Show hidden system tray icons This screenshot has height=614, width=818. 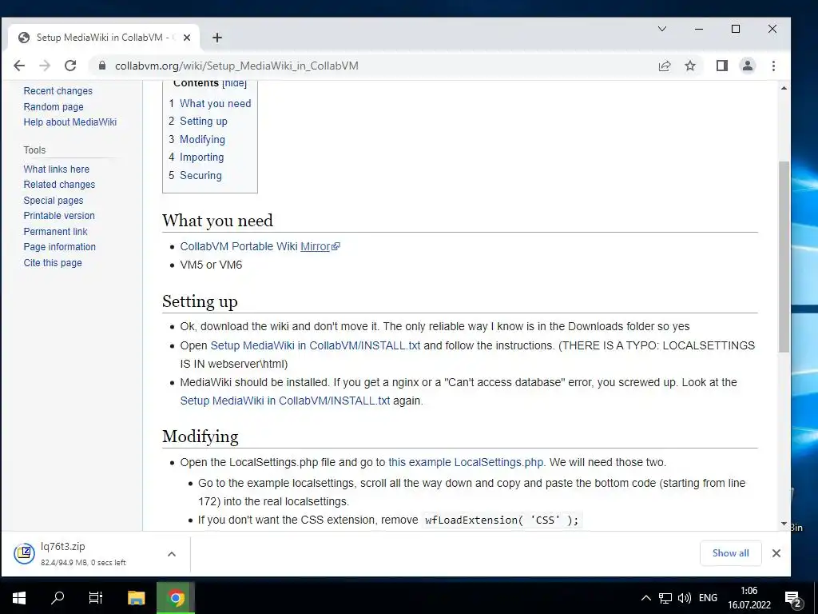point(645,598)
